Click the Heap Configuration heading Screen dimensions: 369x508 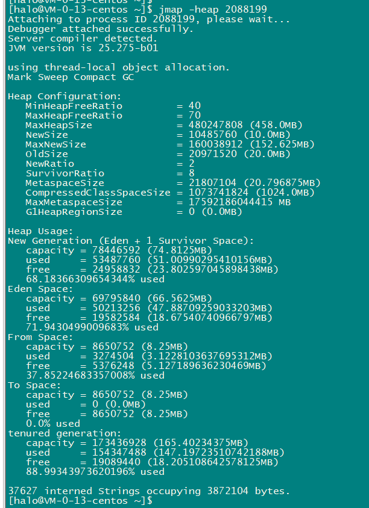click(x=64, y=96)
